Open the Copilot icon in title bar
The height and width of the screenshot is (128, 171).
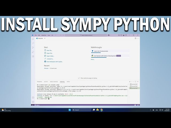coord(109,35)
